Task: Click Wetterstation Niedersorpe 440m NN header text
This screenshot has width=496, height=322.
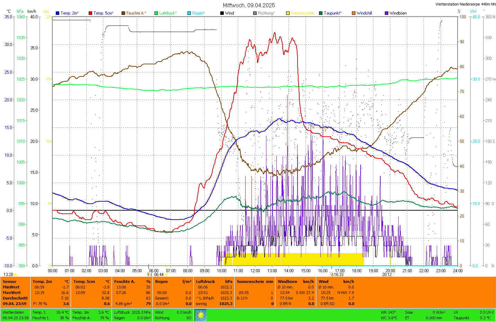Action: [x=465, y=4]
